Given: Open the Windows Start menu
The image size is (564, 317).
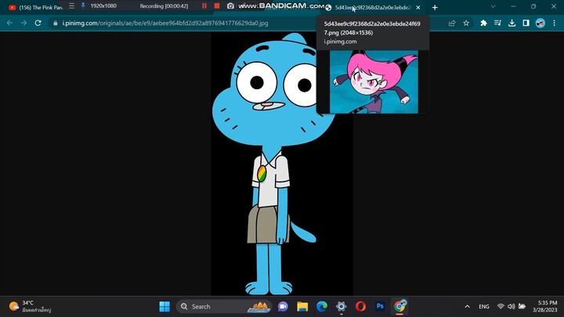Looking at the screenshot, I should pyautogui.click(x=164, y=307).
